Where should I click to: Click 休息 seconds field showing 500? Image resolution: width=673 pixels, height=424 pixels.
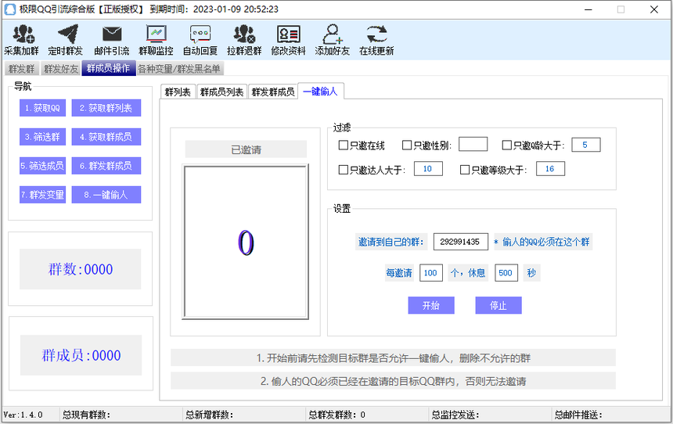point(506,273)
